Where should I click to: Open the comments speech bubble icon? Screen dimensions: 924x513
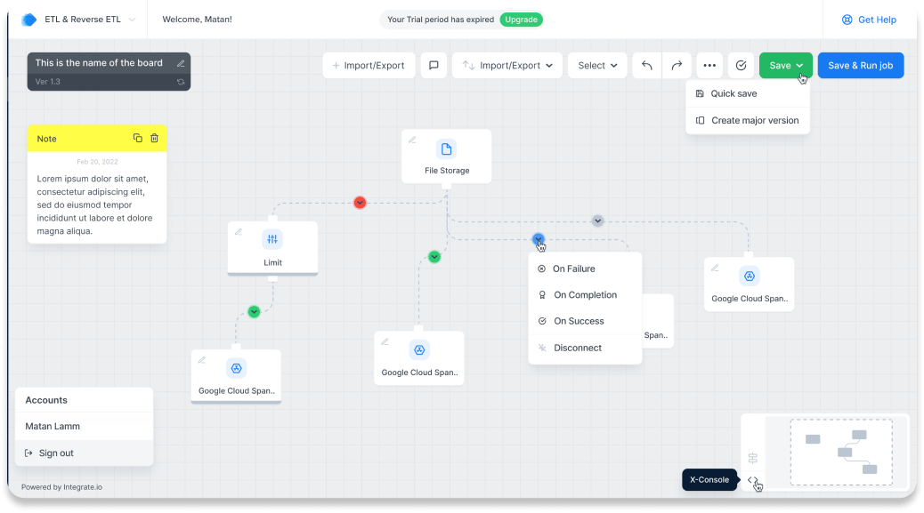434,66
